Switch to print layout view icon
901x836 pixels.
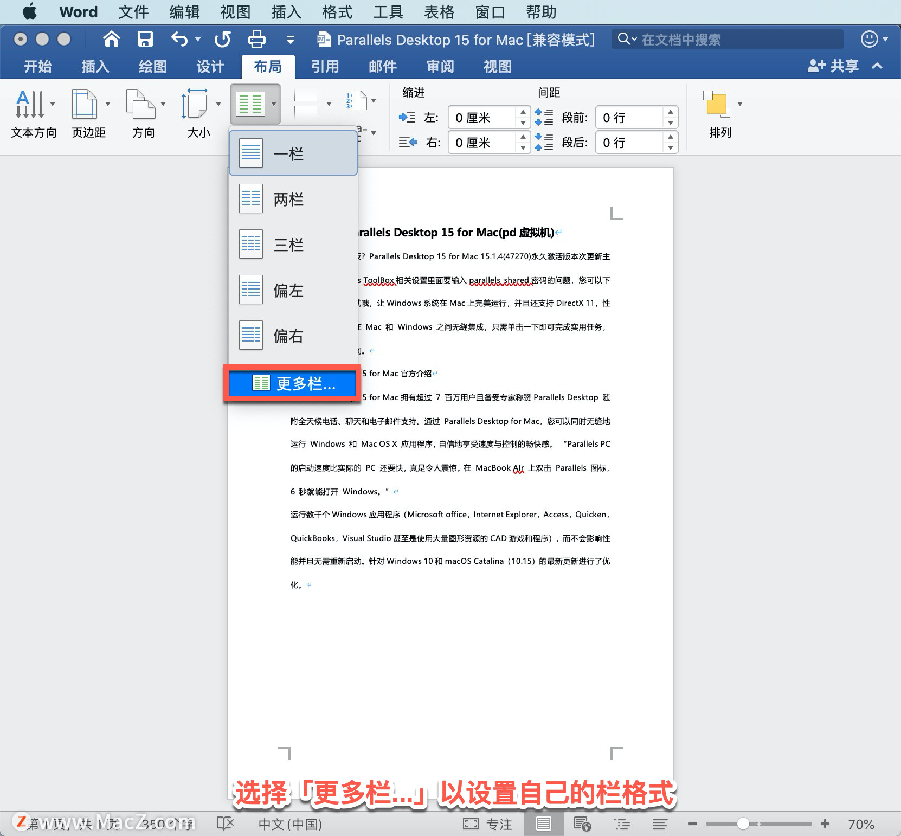click(543, 824)
